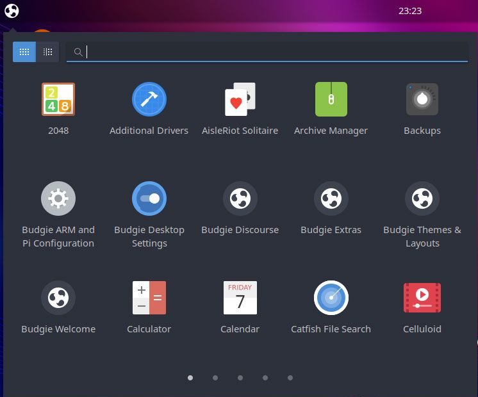This screenshot has height=397, width=478.
Task: Open Additional Drivers hammer icon
Action: 149,99
